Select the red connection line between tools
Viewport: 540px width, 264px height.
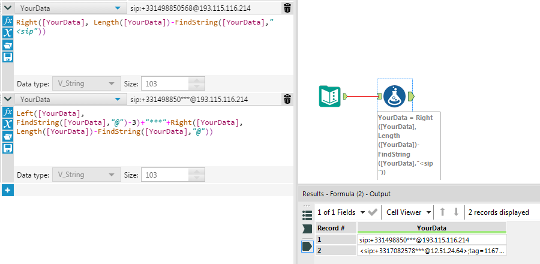(362, 97)
